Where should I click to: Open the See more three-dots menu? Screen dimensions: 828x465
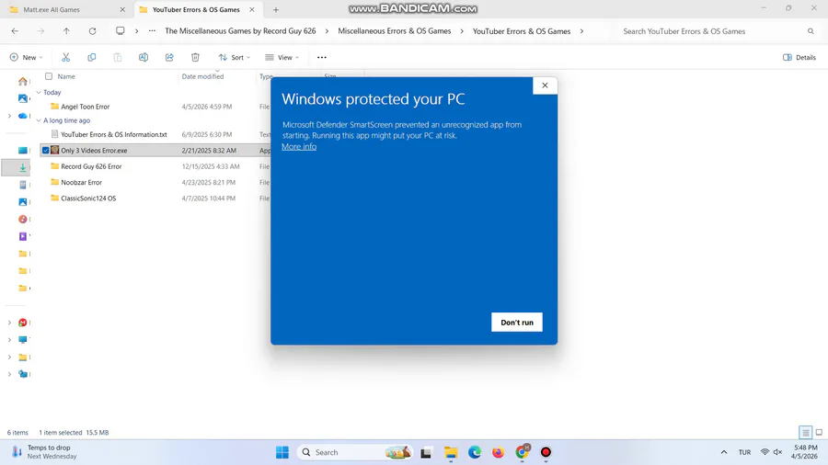[x=322, y=58]
